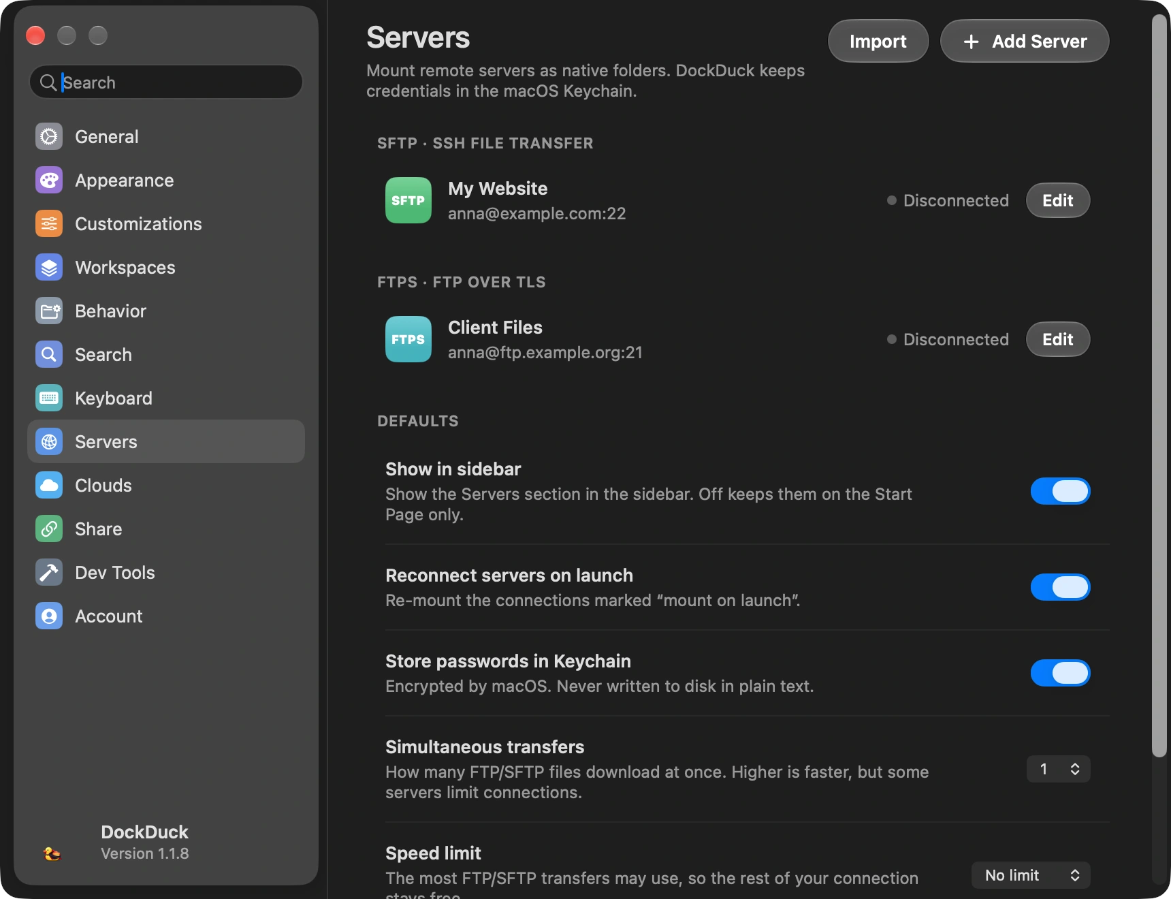Click anna@ftp.example.org:21 address
This screenshot has width=1171, height=899.
(545, 353)
